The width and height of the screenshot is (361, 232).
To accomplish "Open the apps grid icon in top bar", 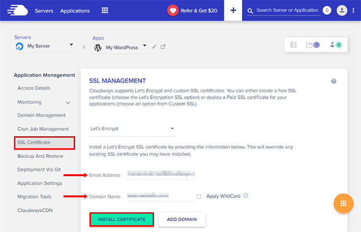I will [105, 11].
